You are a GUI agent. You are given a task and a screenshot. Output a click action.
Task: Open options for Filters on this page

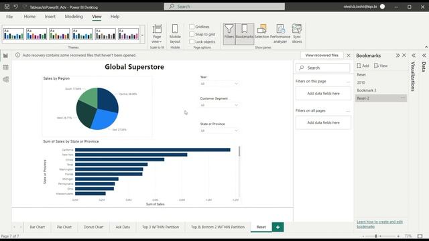(x=348, y=82)
